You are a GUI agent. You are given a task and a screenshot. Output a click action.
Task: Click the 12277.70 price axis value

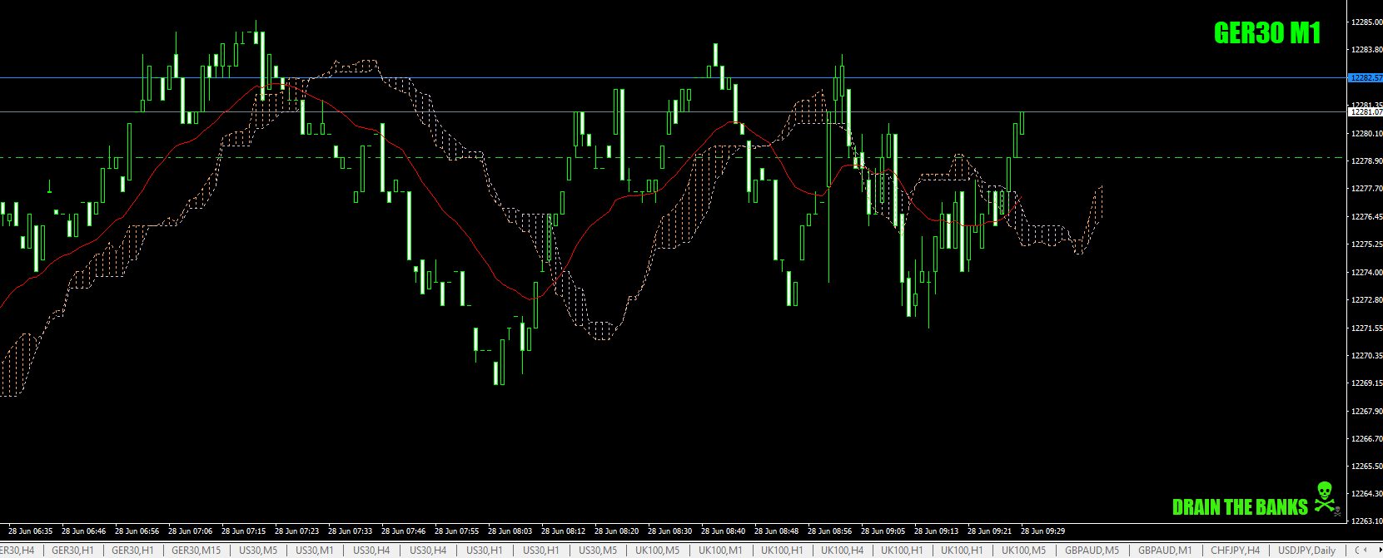click(x=1366, y=189)
